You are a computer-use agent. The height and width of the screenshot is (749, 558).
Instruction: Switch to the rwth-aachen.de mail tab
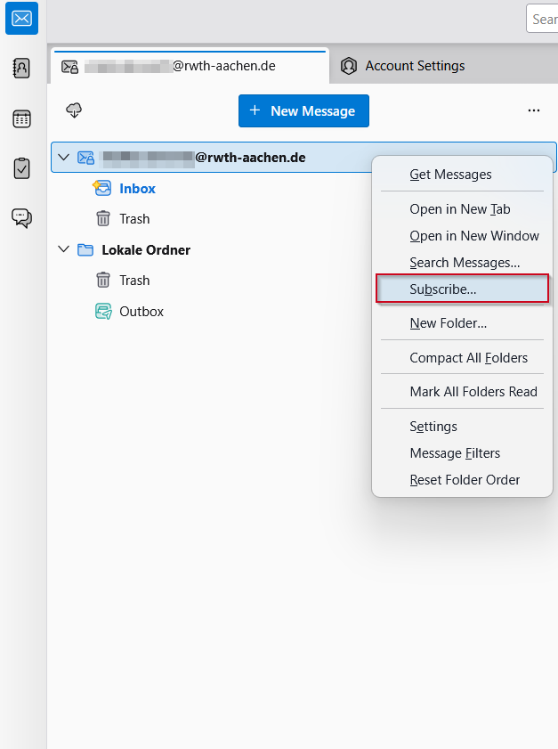click(190, 66)
